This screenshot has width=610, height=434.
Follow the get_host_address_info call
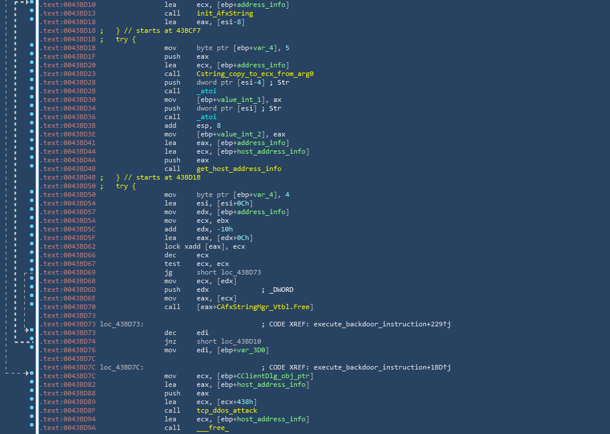pos(239,169)
